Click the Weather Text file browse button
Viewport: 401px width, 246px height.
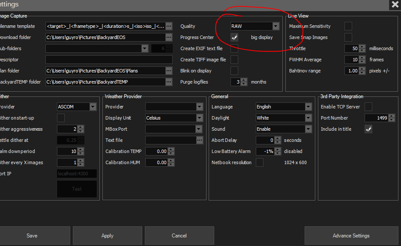click(199, 140)
